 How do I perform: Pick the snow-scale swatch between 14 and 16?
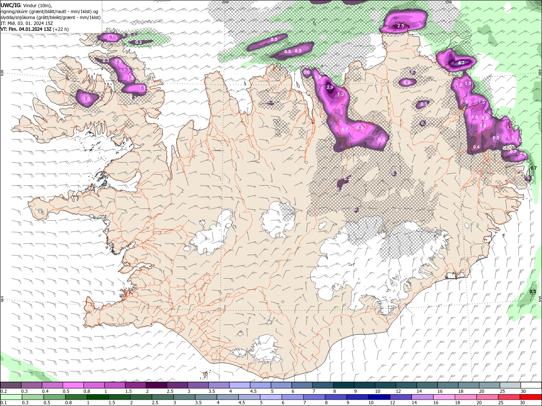point(427,385)
